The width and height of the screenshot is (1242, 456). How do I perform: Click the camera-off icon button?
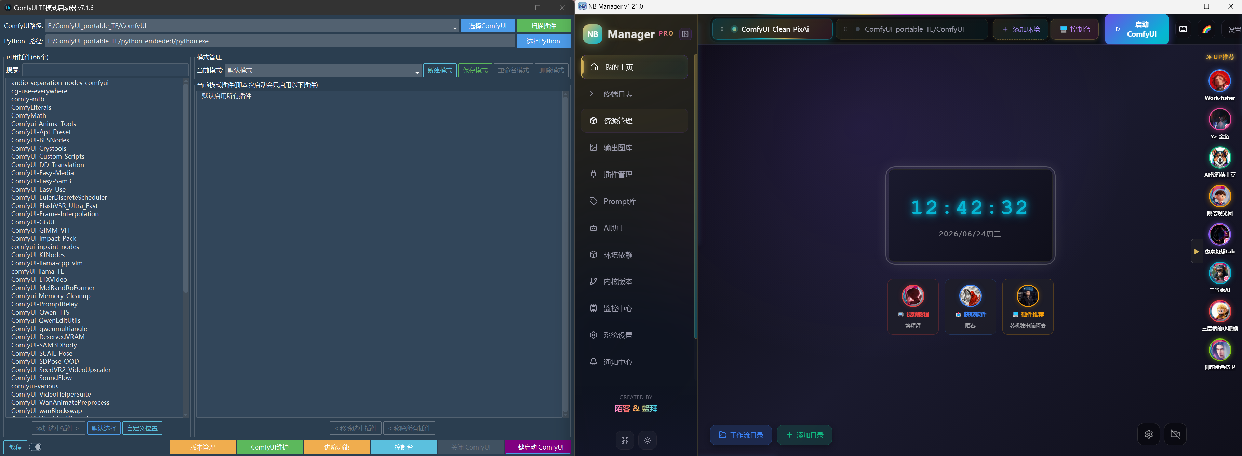point(1175,434)
